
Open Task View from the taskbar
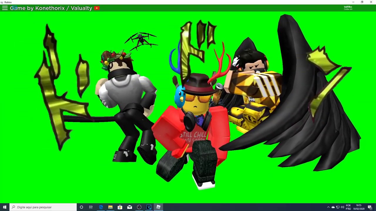click(x=91, y=207)
